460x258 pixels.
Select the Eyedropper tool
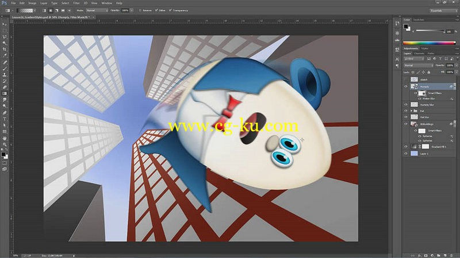coord(5,56)
